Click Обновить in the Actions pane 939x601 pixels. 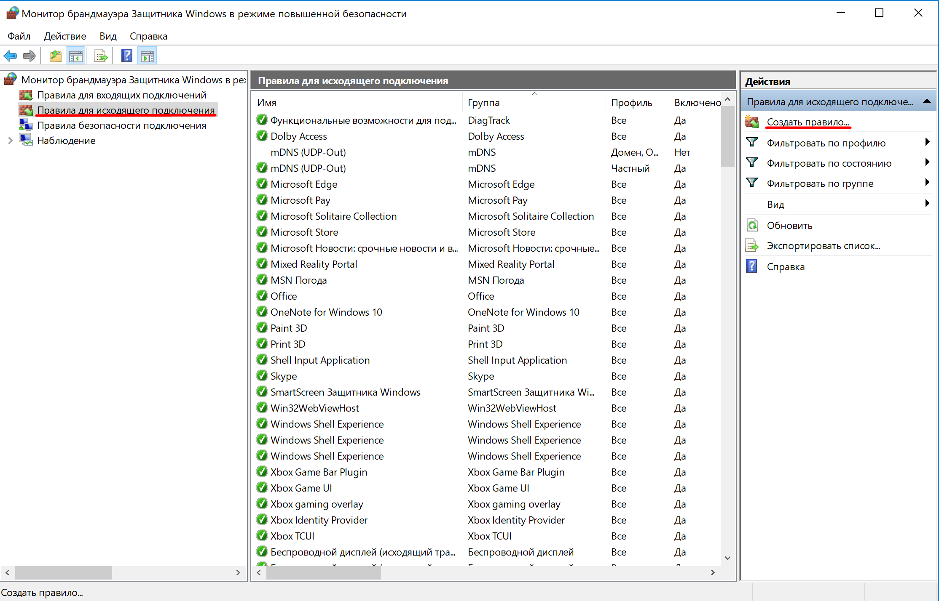[x=790, y=226]
